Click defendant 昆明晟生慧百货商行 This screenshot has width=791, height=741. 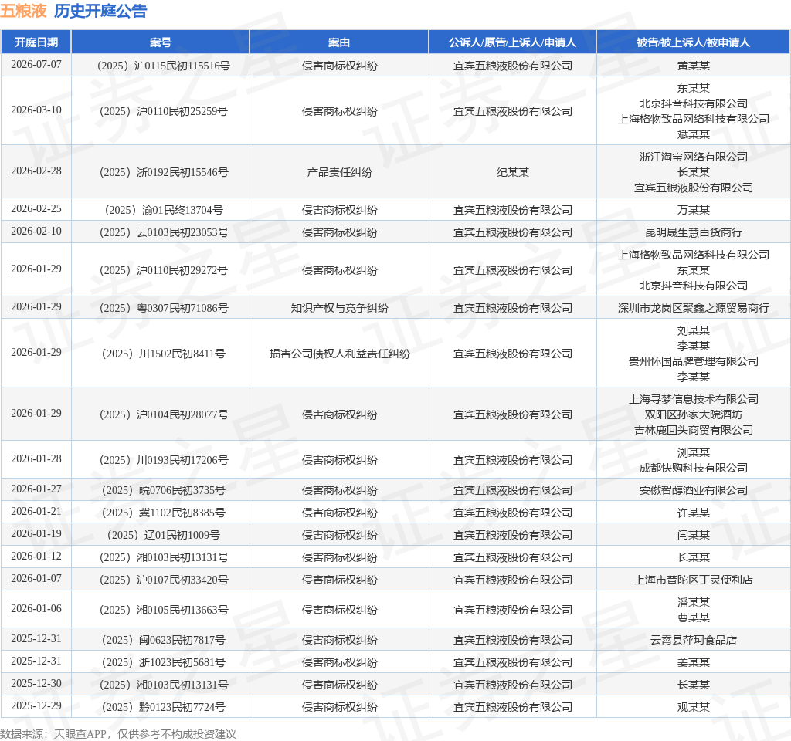(693, 232)
